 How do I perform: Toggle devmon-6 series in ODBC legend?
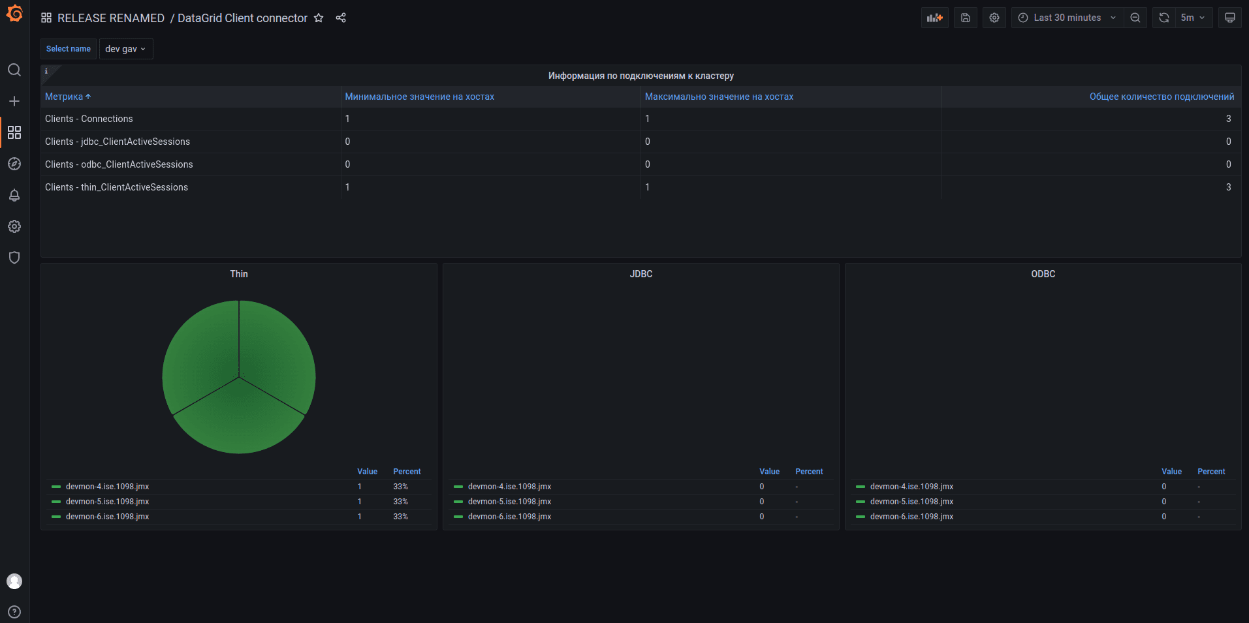pos(911,517)
